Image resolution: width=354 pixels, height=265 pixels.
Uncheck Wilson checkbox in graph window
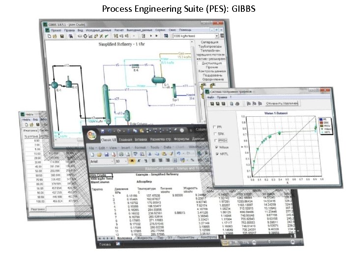tap(216, 147)
